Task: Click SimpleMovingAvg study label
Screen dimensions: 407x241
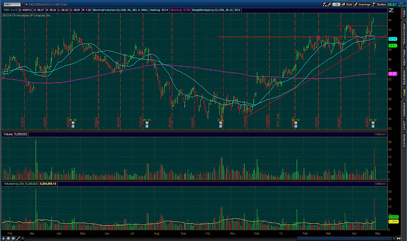Action: click(213, 10)
